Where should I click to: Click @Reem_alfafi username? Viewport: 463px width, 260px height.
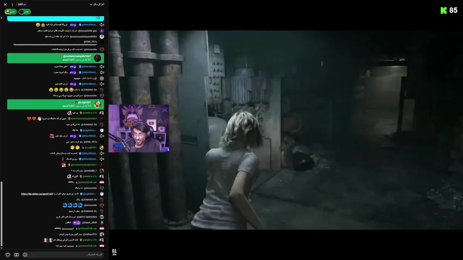[x=89, y=223]
